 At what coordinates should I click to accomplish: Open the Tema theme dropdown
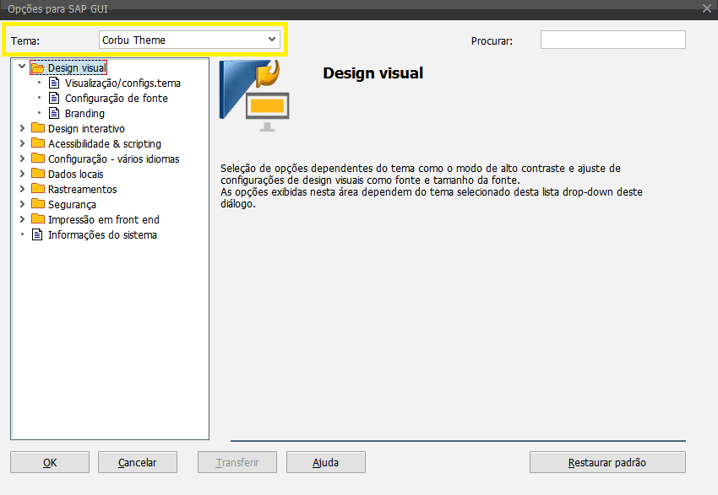189,40
